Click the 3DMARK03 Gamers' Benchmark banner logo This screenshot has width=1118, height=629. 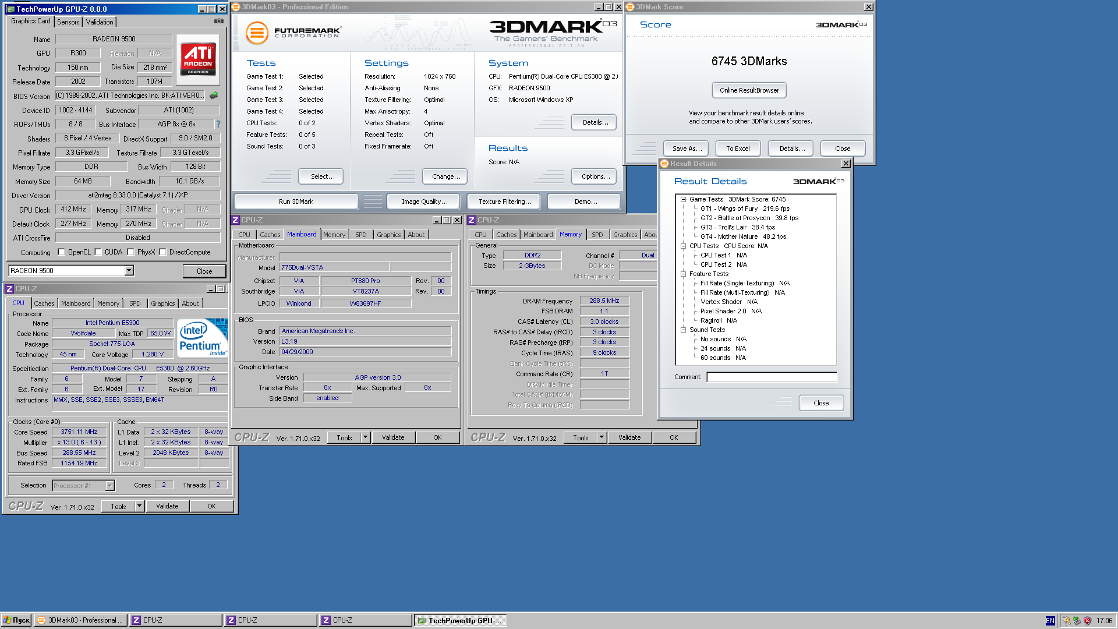(552, 33)
